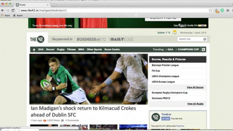The width and height of the screenshot is (233, 131).
Task: Open the Score Centre menu item
Action: coord(112,50)
